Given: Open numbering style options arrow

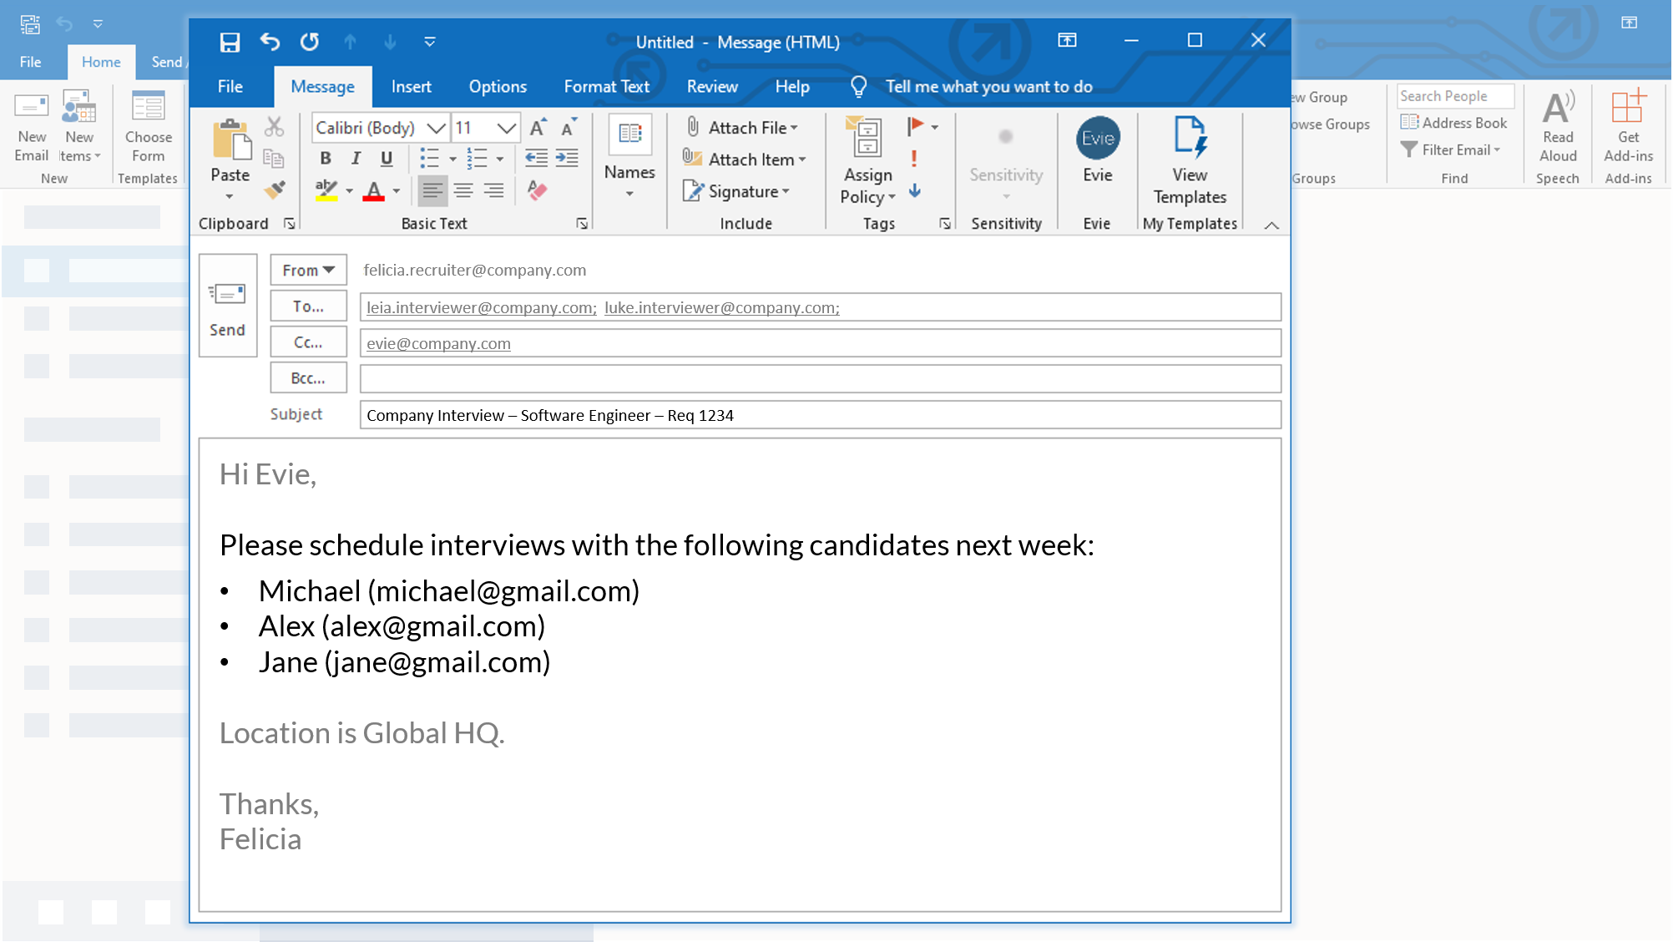Looking at the screenshot, I should pos(500,159).
